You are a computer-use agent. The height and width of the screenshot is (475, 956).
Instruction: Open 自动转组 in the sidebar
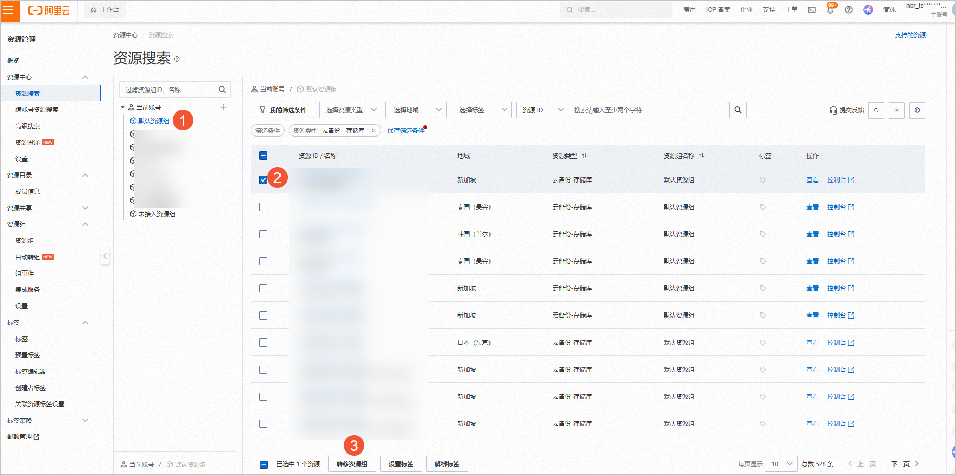28,257
